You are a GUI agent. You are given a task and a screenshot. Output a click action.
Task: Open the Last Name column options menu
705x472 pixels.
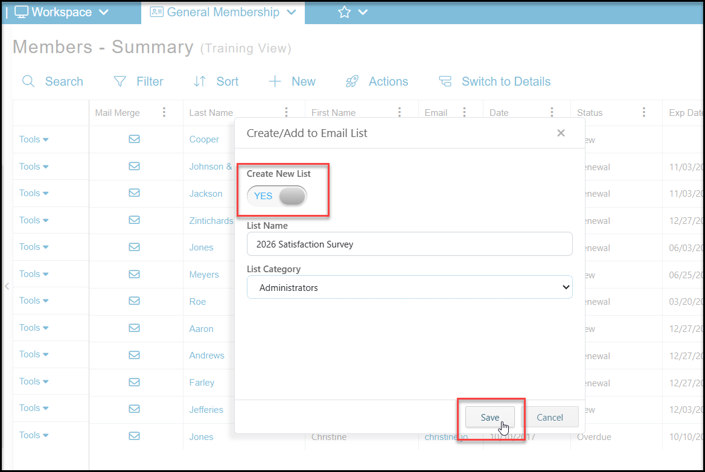286,112
